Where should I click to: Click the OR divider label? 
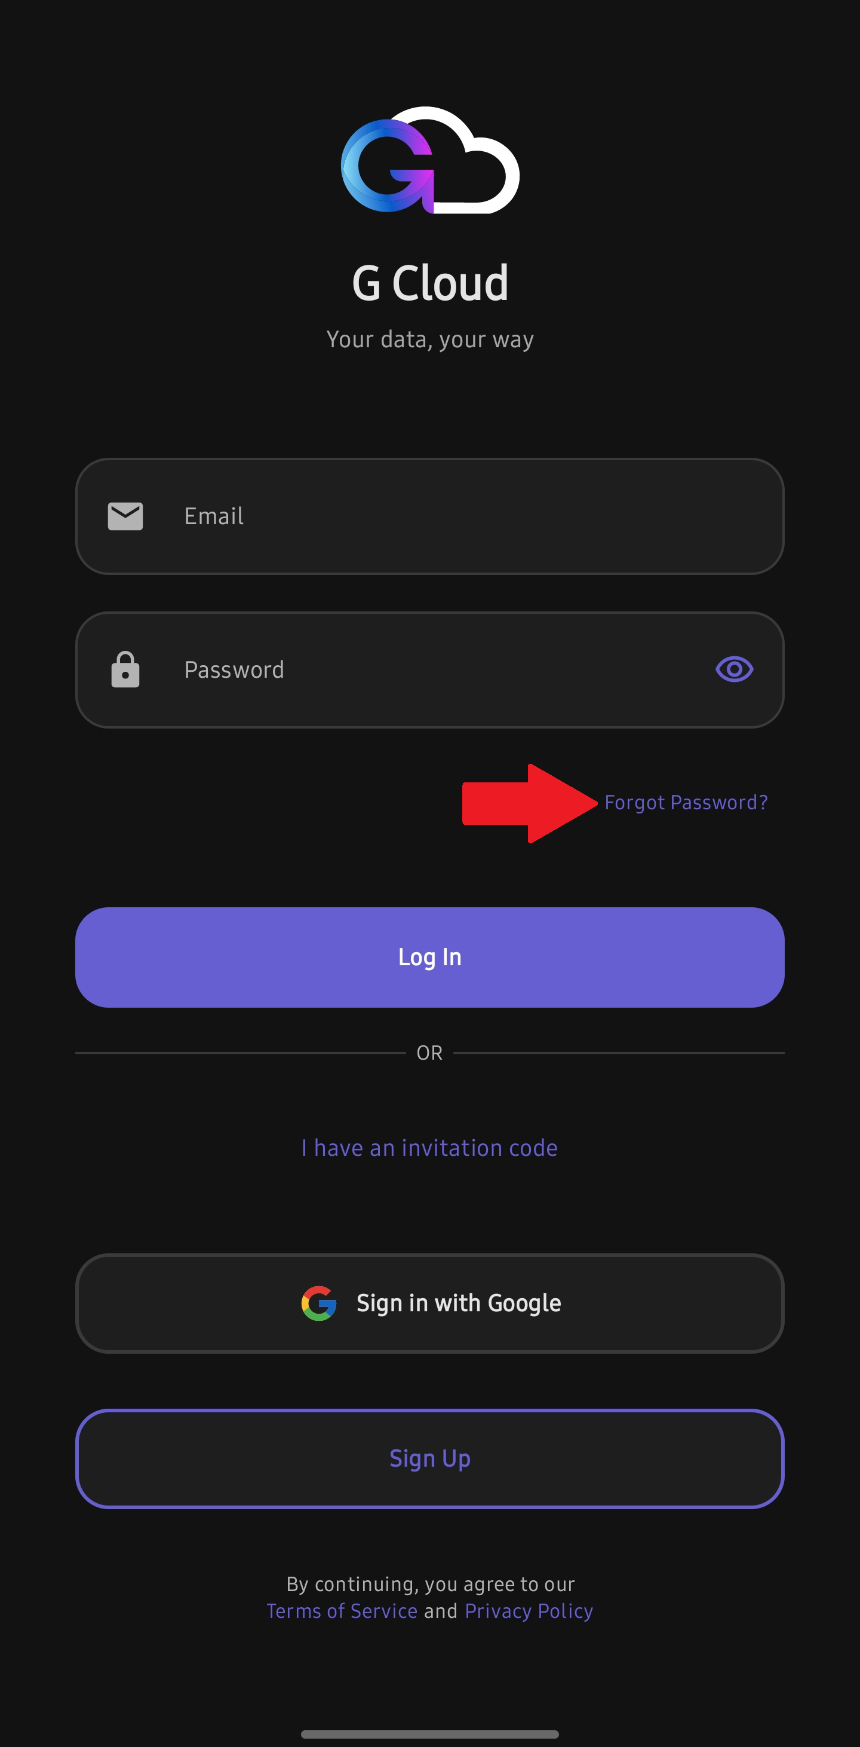[429, 1053]
